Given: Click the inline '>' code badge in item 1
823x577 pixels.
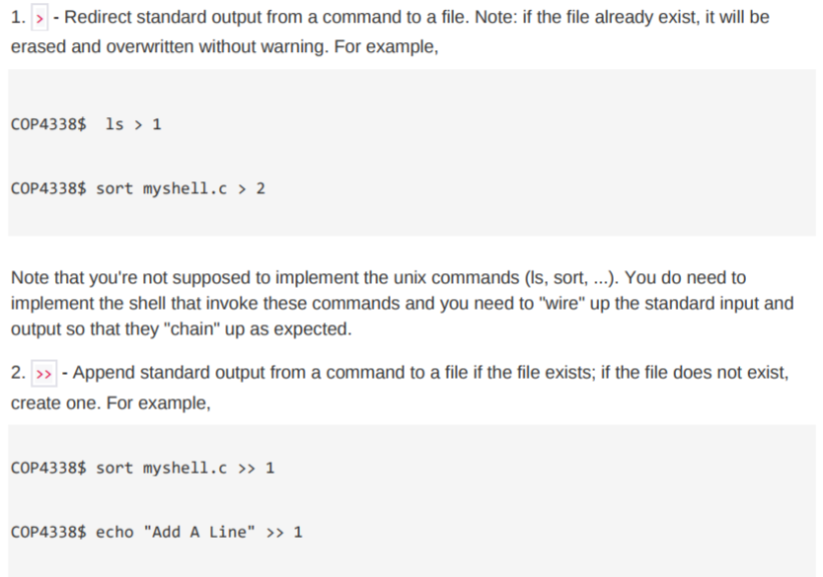Looking at the screenshot, I should (39, 18).
